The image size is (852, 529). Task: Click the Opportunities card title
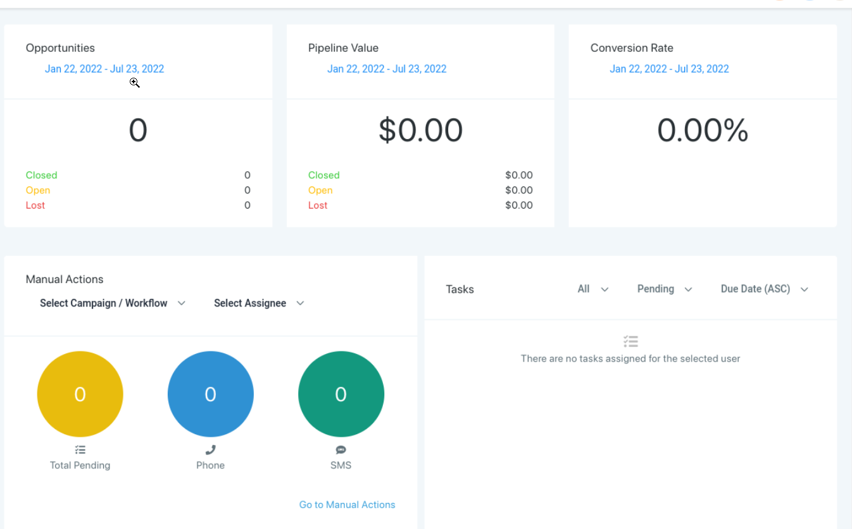[x=60, y=48]
